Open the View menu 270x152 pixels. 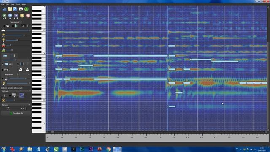[12, 5]
